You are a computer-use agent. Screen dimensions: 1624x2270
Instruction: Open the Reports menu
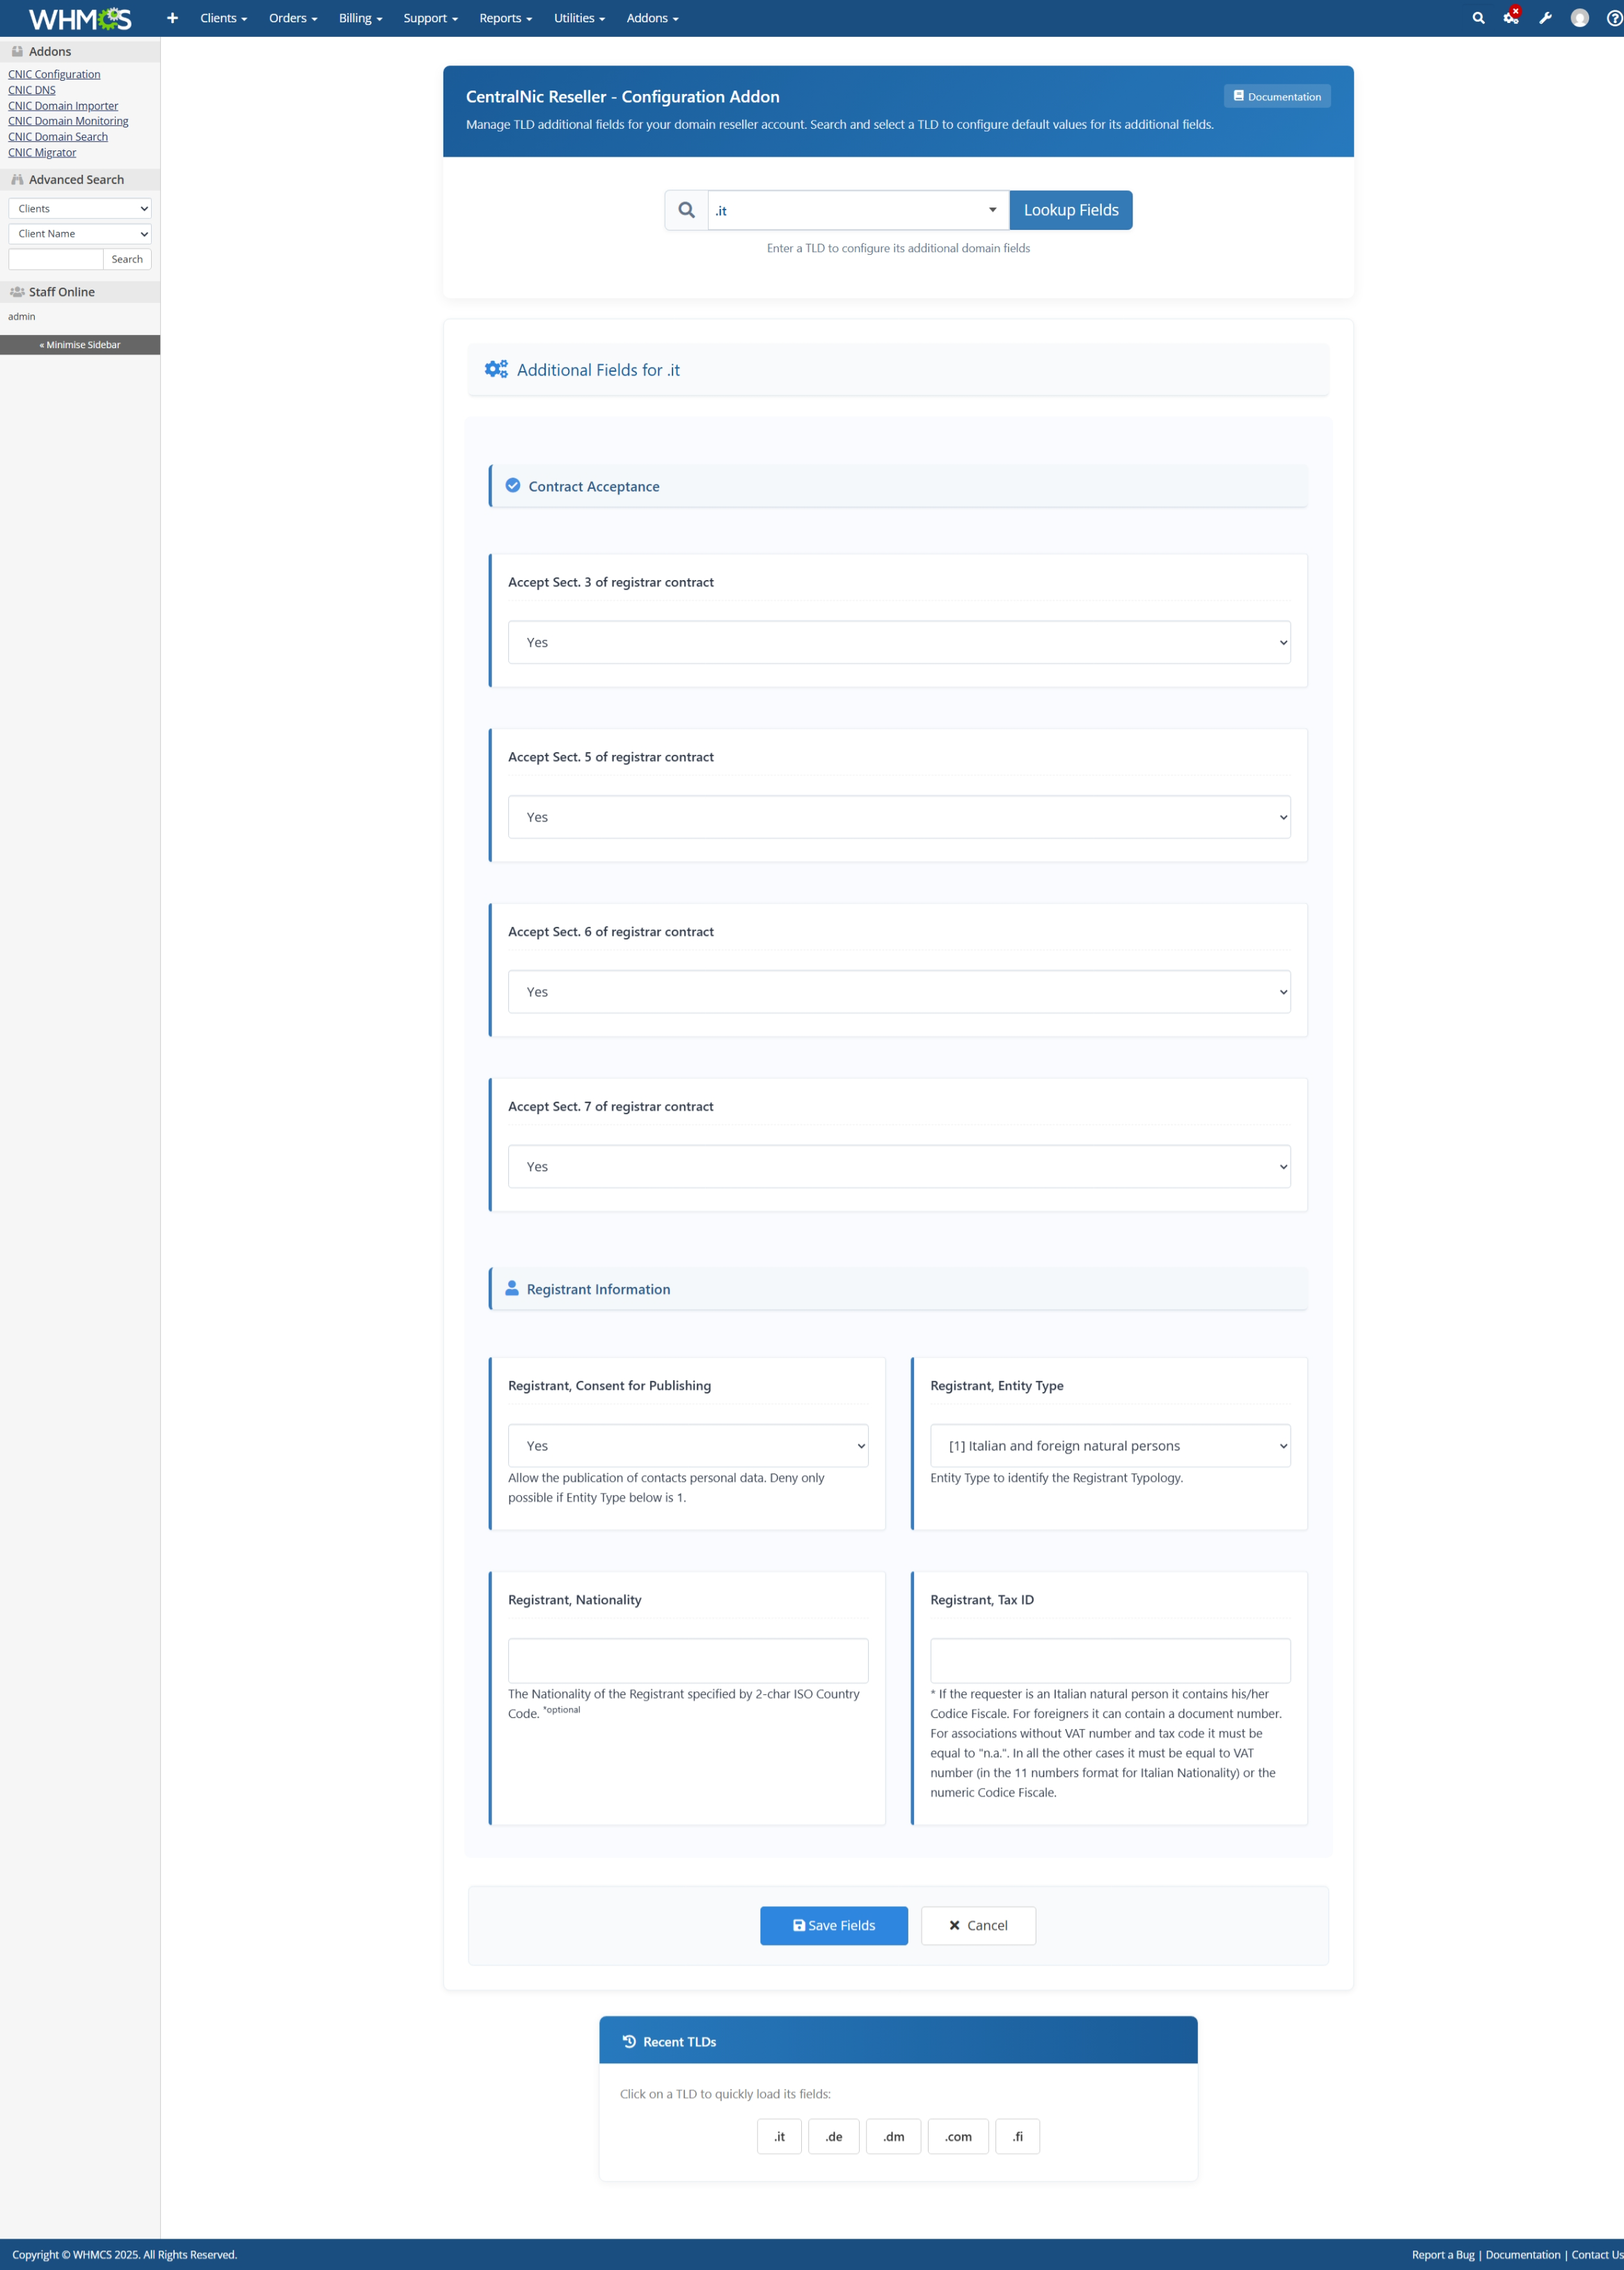point(505,18)
